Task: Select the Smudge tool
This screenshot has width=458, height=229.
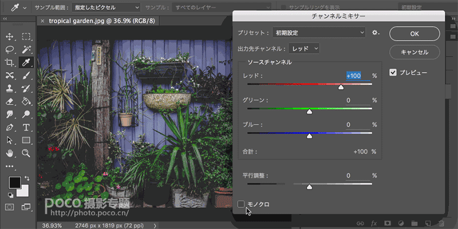Action: point(9,114)
